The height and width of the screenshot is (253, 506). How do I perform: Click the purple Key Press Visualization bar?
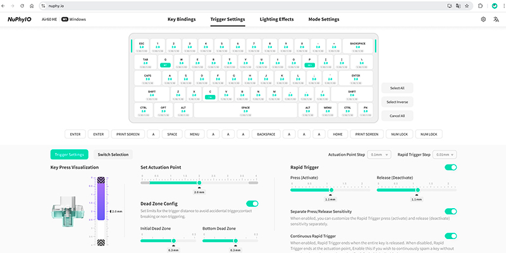pyautogui.click(x=101, y=202)
